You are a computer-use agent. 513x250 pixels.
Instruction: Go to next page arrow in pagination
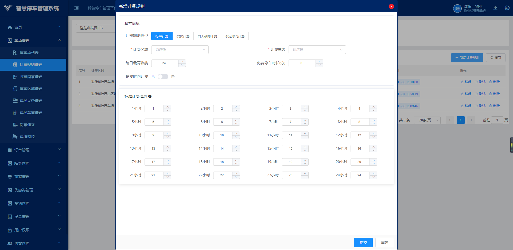[471, 120]
